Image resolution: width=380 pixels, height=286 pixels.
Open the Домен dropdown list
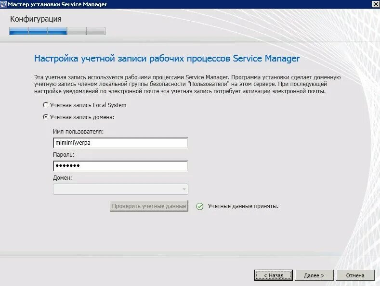pyautogui.click(x=120, y=189)
